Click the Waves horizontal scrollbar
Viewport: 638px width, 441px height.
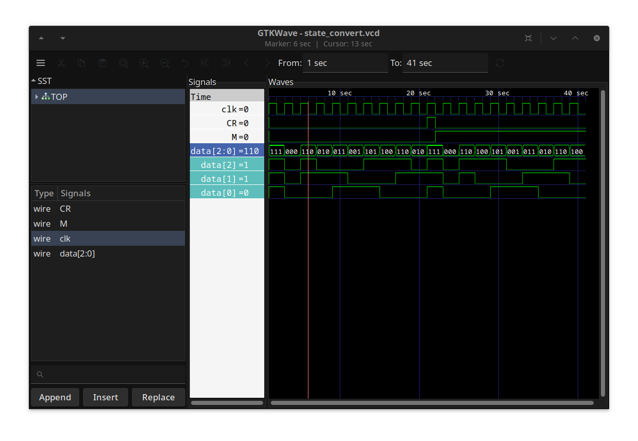point(432,403)
